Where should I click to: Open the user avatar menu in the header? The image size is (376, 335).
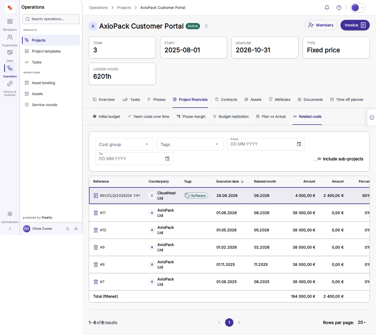(357, 8)
